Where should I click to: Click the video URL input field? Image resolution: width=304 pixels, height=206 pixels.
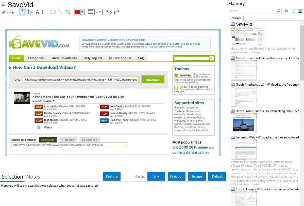(x=81, y=80)
